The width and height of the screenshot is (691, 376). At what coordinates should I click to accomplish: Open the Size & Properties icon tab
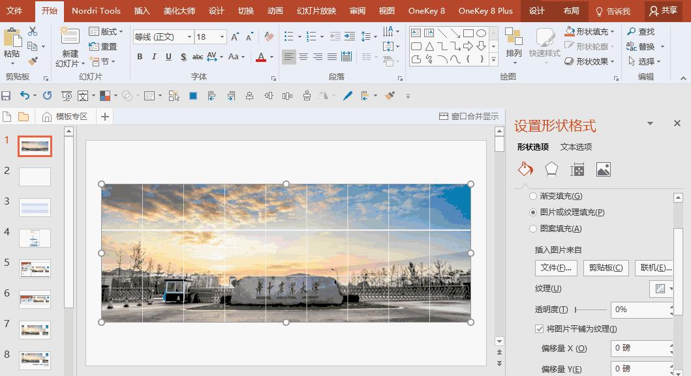coord(577,169)
